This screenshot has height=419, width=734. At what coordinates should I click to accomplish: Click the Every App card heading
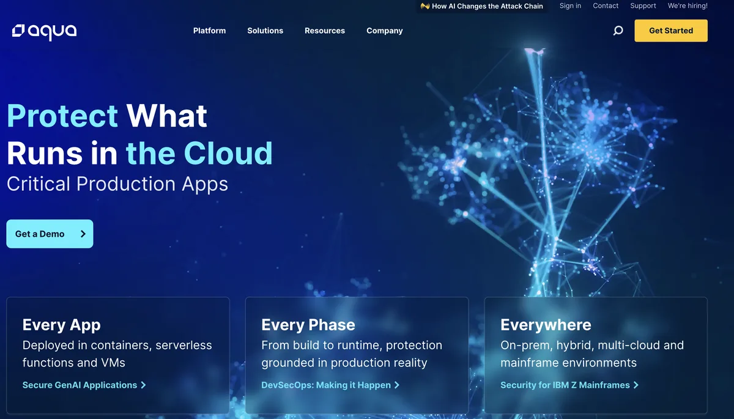click(62, 325)
